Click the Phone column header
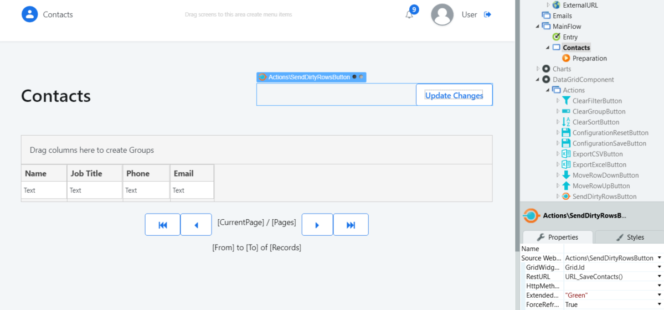 [x=146, y=173]
